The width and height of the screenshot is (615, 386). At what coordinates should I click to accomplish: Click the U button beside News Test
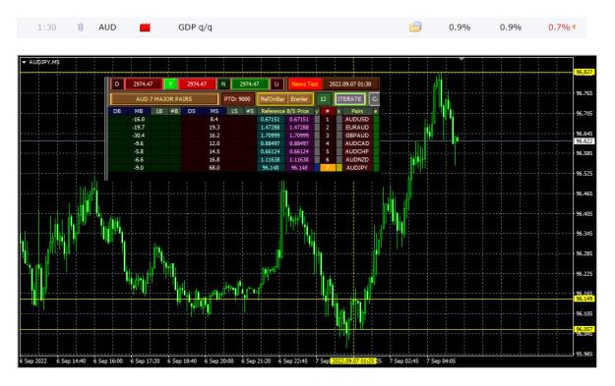point(277,84)
